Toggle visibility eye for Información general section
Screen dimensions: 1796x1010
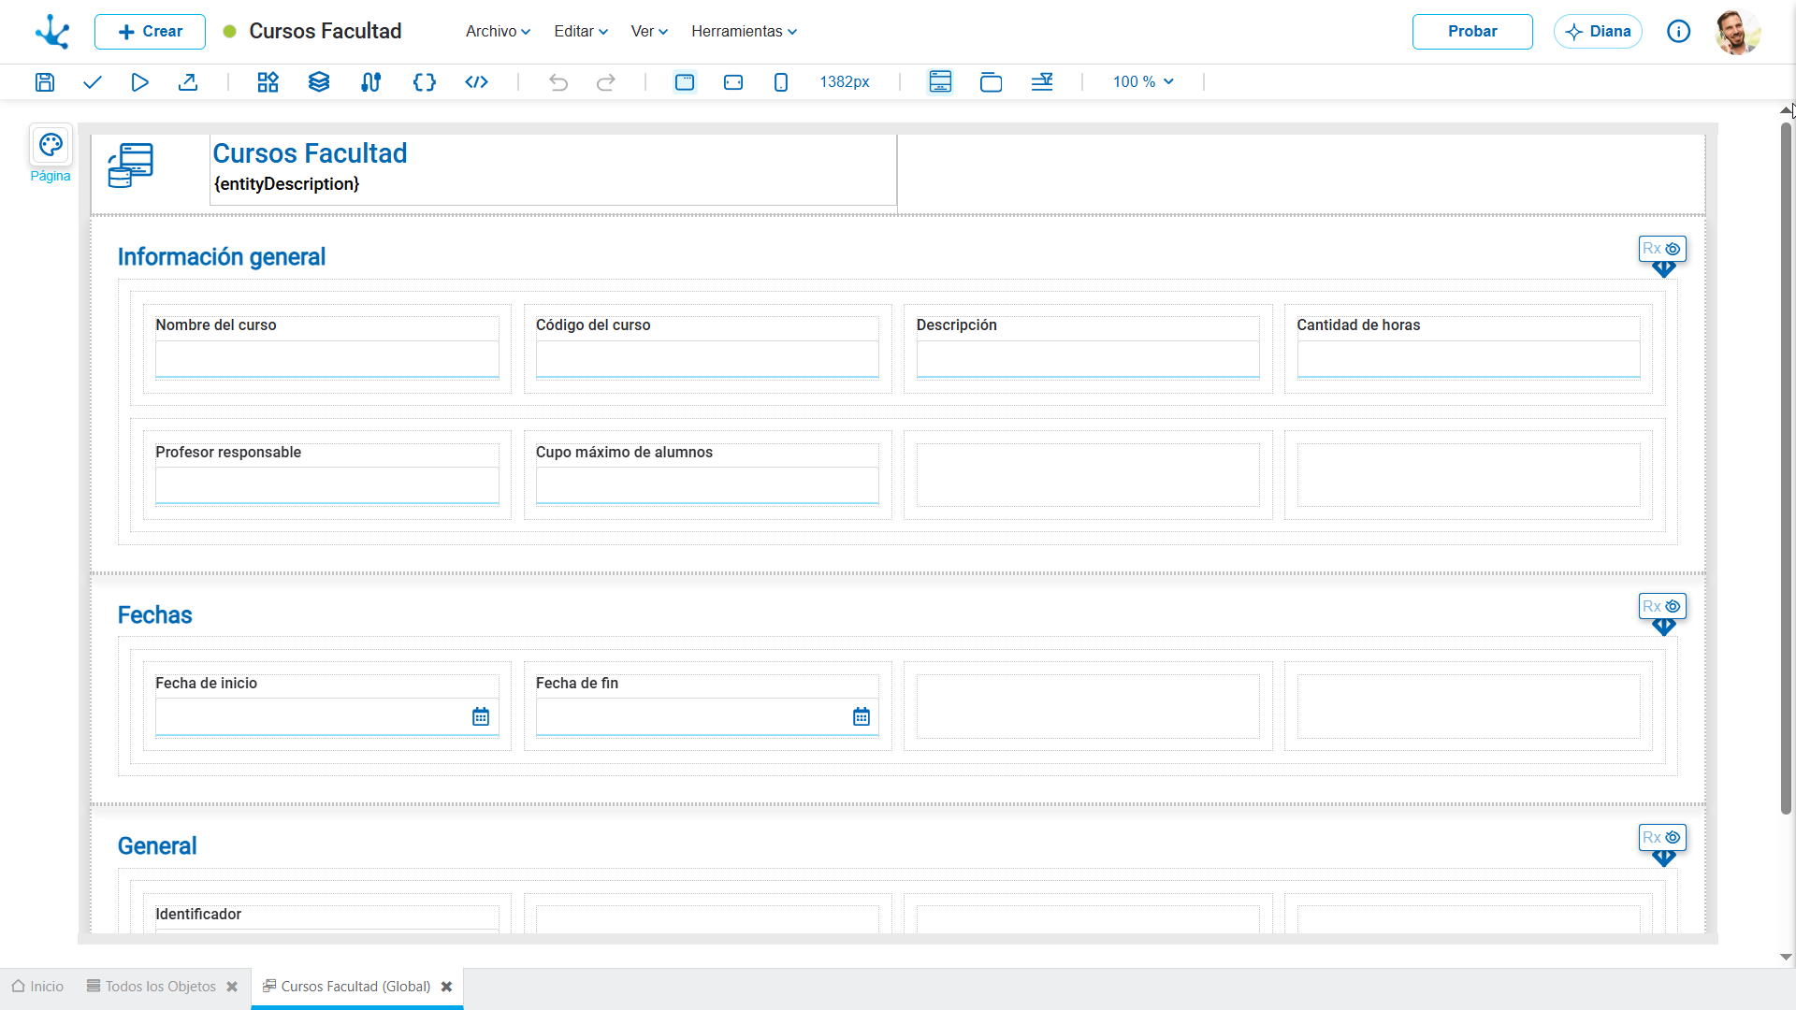click(x=1673, y=249)
